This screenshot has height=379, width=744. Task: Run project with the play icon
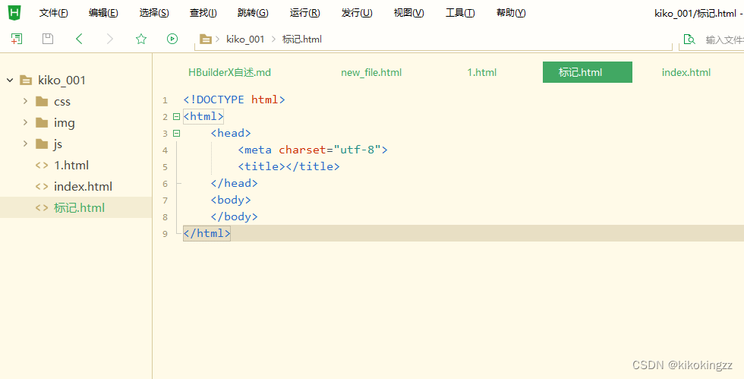tap(172, 39)
